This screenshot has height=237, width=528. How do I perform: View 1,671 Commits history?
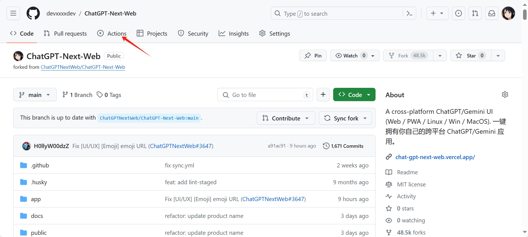click(343, 146)
